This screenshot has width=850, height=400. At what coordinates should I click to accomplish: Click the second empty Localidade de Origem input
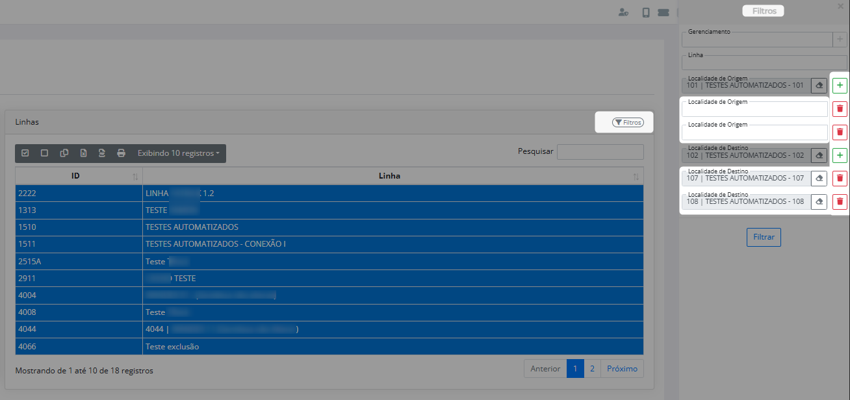click(x=754, y=132)
